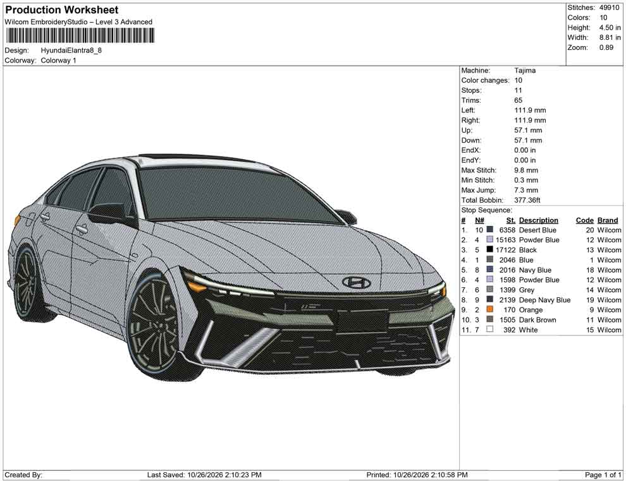This screenshot has height=481, width=626.
Task: Select the White thread color swatch
Action: (x=490, y=329)
